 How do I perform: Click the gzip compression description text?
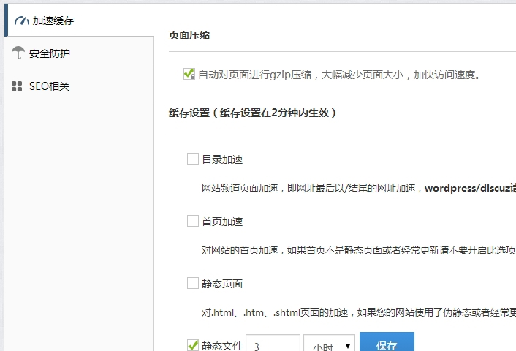tap(339, 75)
